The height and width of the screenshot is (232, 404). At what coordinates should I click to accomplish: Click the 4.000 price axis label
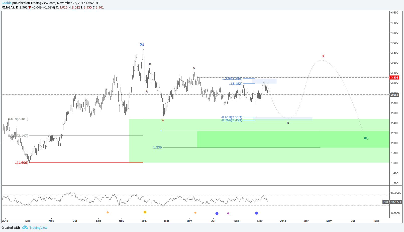coord(394,43)
